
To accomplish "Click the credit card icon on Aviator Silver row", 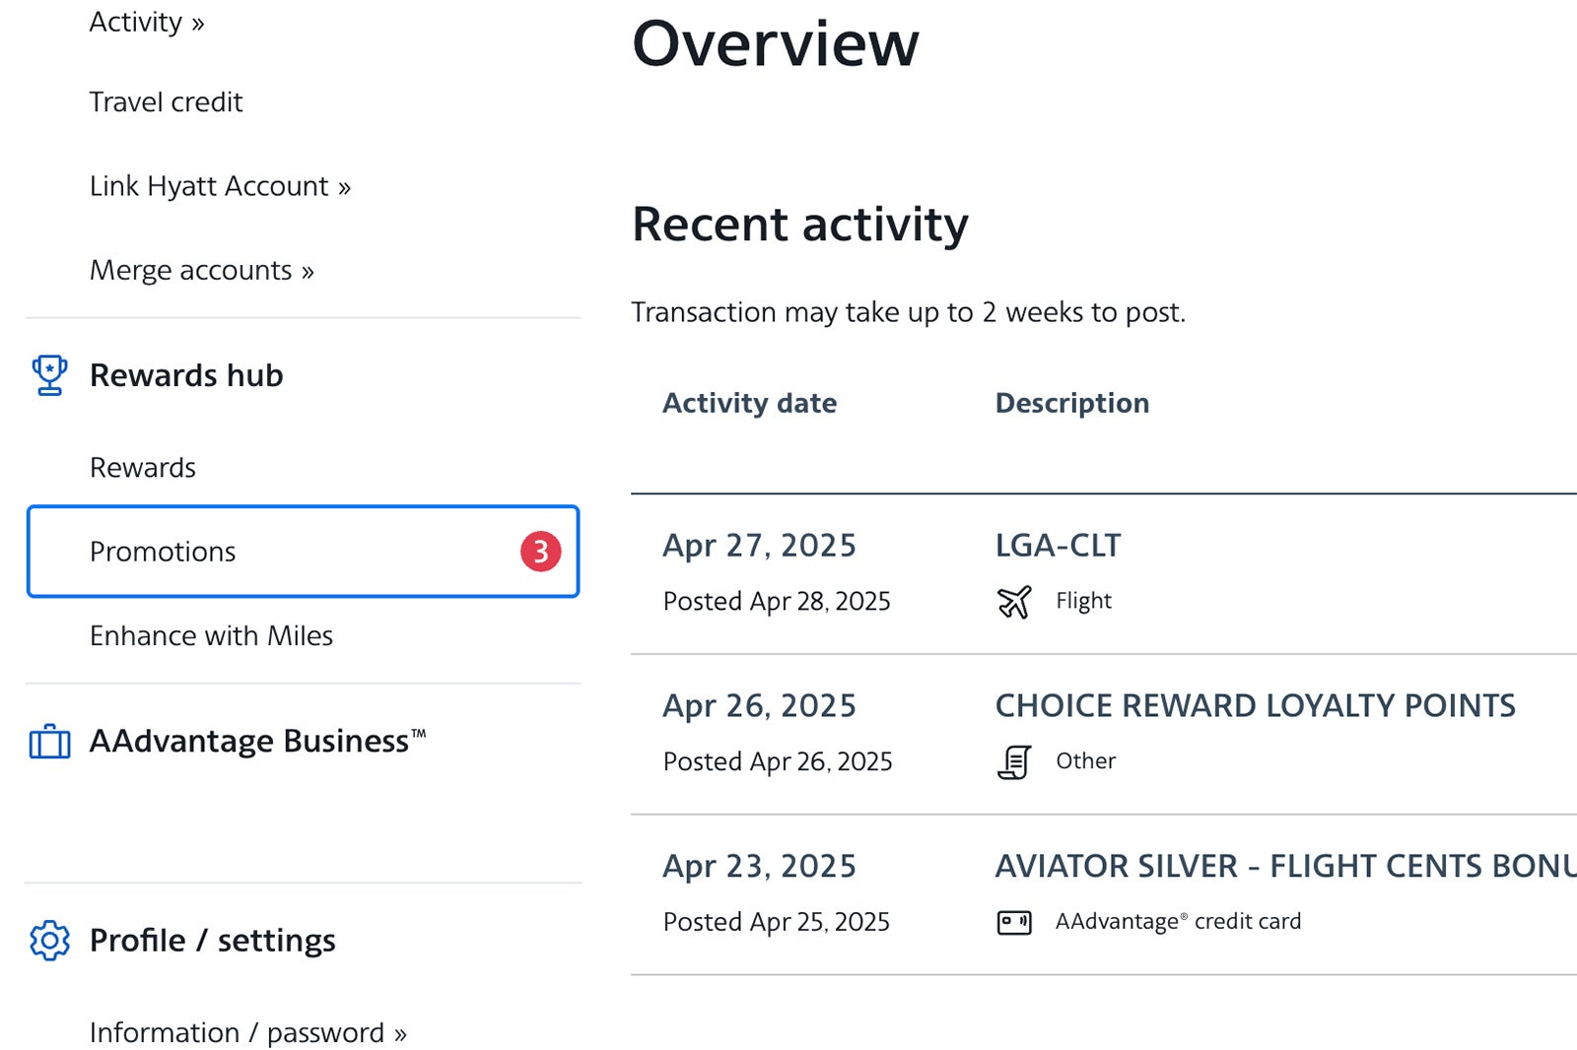I will (1013, 921).
